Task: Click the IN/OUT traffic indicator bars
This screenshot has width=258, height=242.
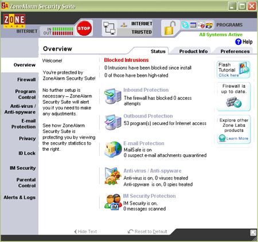Action: point(62,31)
